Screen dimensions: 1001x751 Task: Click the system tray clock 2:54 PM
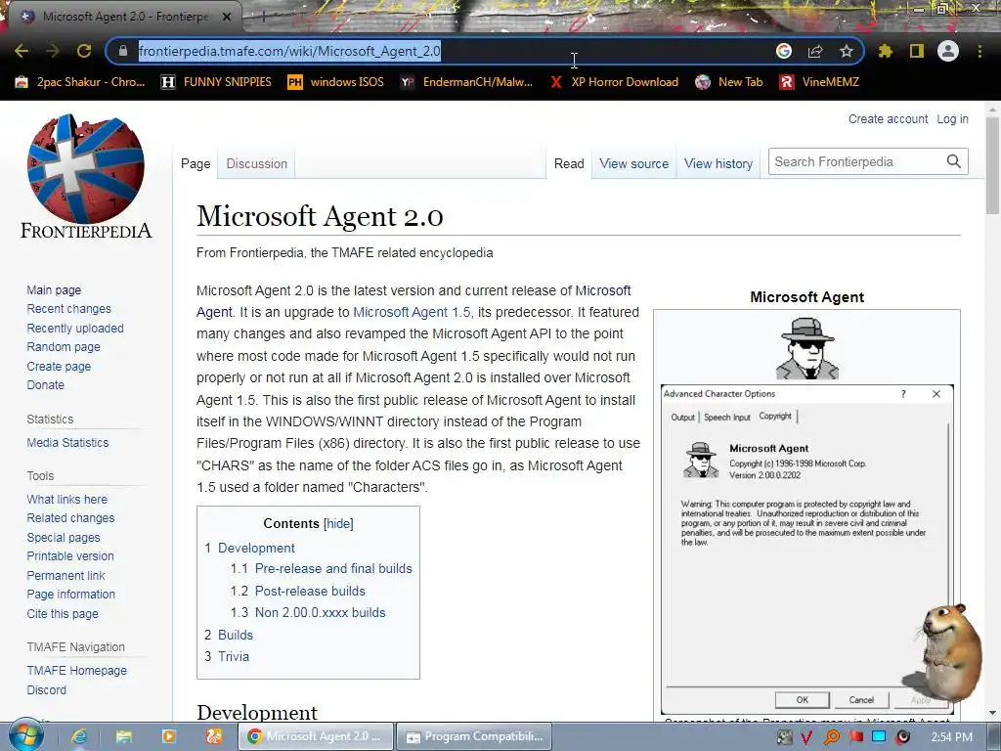[x=952, y=737]
